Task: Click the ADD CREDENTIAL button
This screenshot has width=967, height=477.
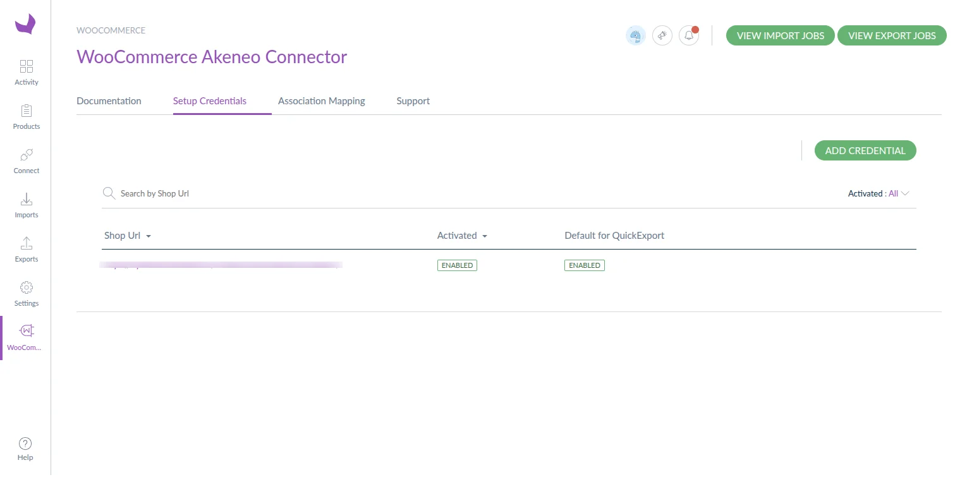Action: tap(865, 150)
